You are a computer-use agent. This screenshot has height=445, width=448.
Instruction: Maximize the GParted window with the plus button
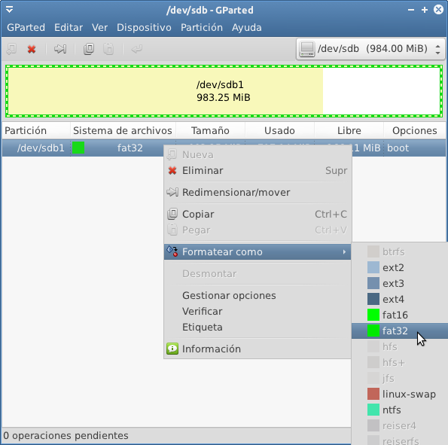[x=425, y=10]
